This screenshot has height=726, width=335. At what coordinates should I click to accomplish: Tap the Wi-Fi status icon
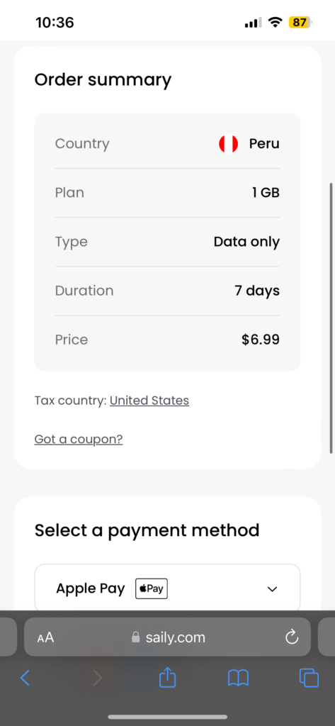coord(276,22)
